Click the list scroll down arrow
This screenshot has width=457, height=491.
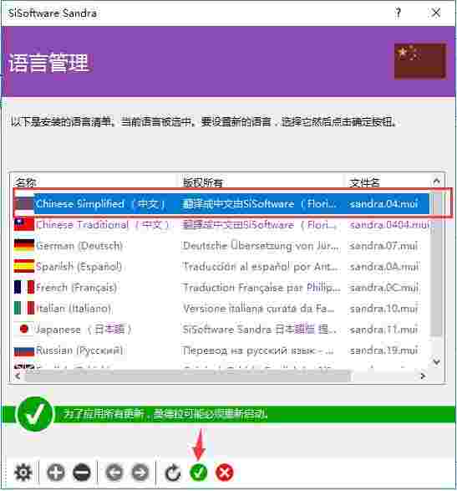point(436,362)
